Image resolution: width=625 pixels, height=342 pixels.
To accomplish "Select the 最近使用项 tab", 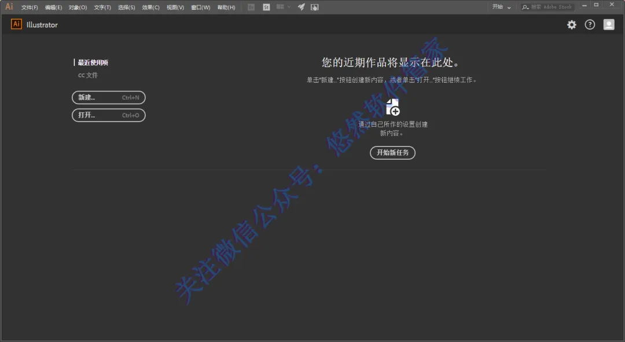I will click(x=93, y=62).
